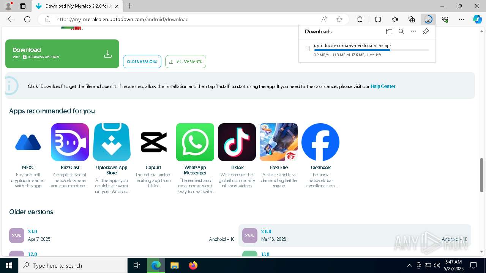Click the browser Back arrow
Viewport: 486px width, 273px height.
pos(11,19)
